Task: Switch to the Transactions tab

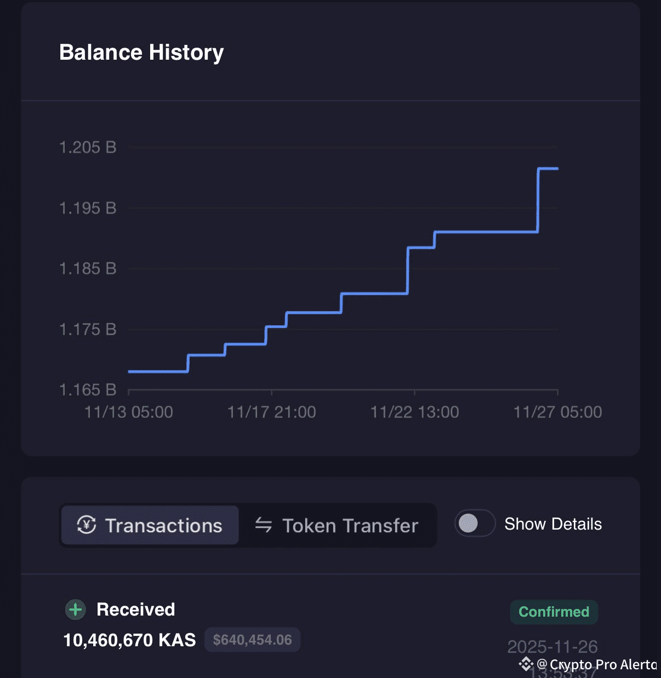Action: click(150, 525)
